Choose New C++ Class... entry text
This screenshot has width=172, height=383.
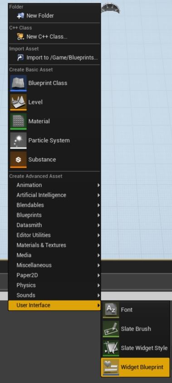coord(47,36)
